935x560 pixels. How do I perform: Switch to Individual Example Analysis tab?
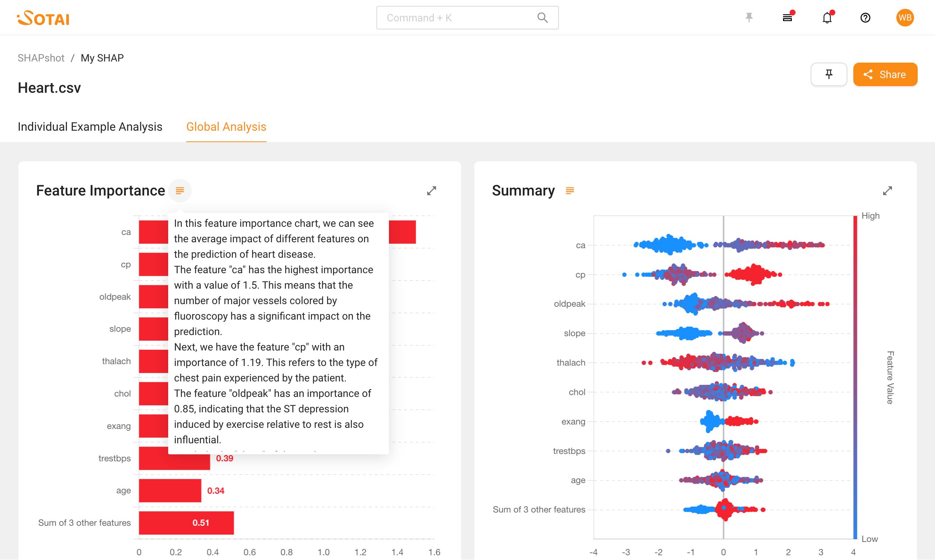(90, 127)
